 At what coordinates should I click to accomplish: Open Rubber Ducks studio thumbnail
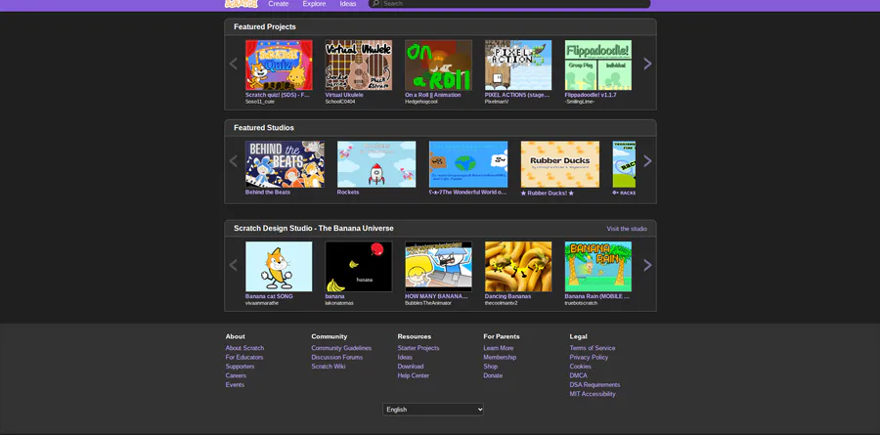tap(560, 164)
